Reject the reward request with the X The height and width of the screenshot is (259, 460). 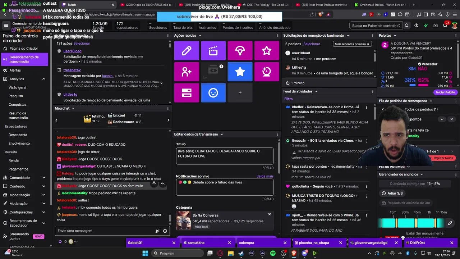452,119
